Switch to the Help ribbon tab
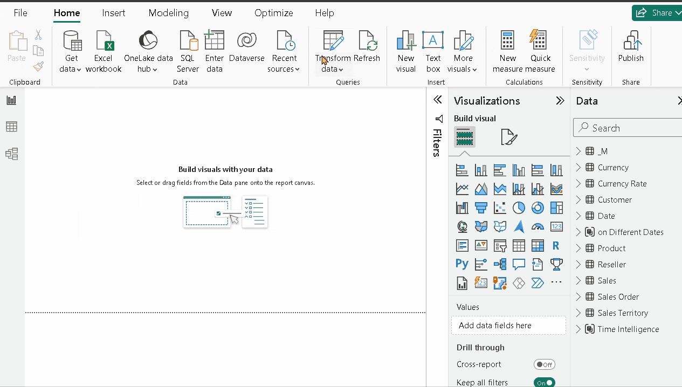 [x=325, y=13]
